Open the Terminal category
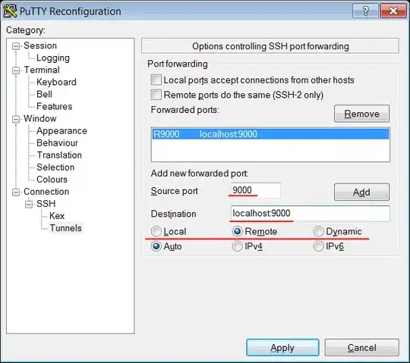This screenshot has width=410, height=363. [42, 70]
